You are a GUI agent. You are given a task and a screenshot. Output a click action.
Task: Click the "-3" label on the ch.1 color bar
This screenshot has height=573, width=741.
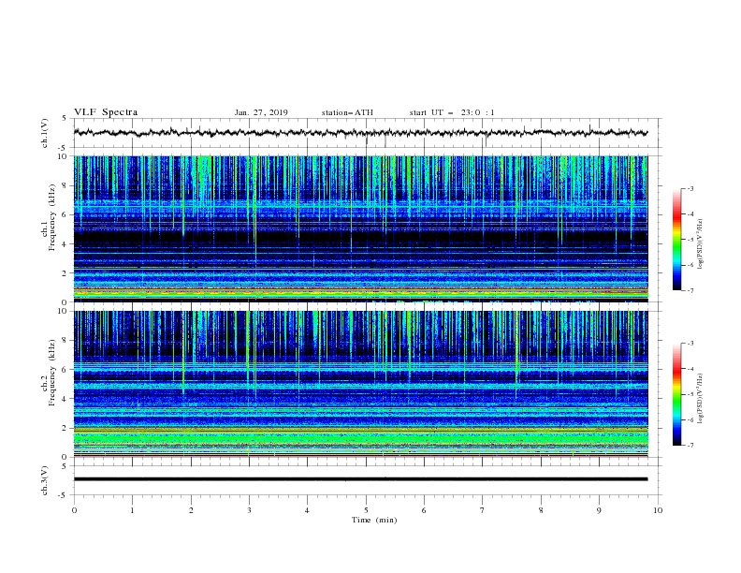click(690, 188)
